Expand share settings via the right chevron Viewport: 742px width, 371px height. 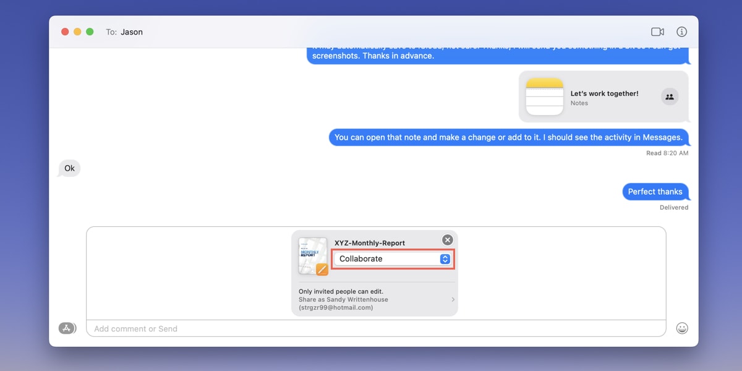(452, 299)
